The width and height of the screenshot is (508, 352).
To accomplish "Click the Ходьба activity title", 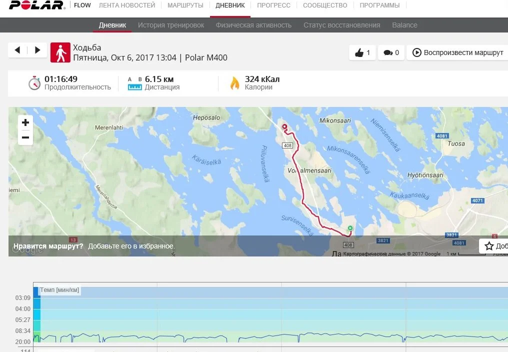I will click(87, 47).
